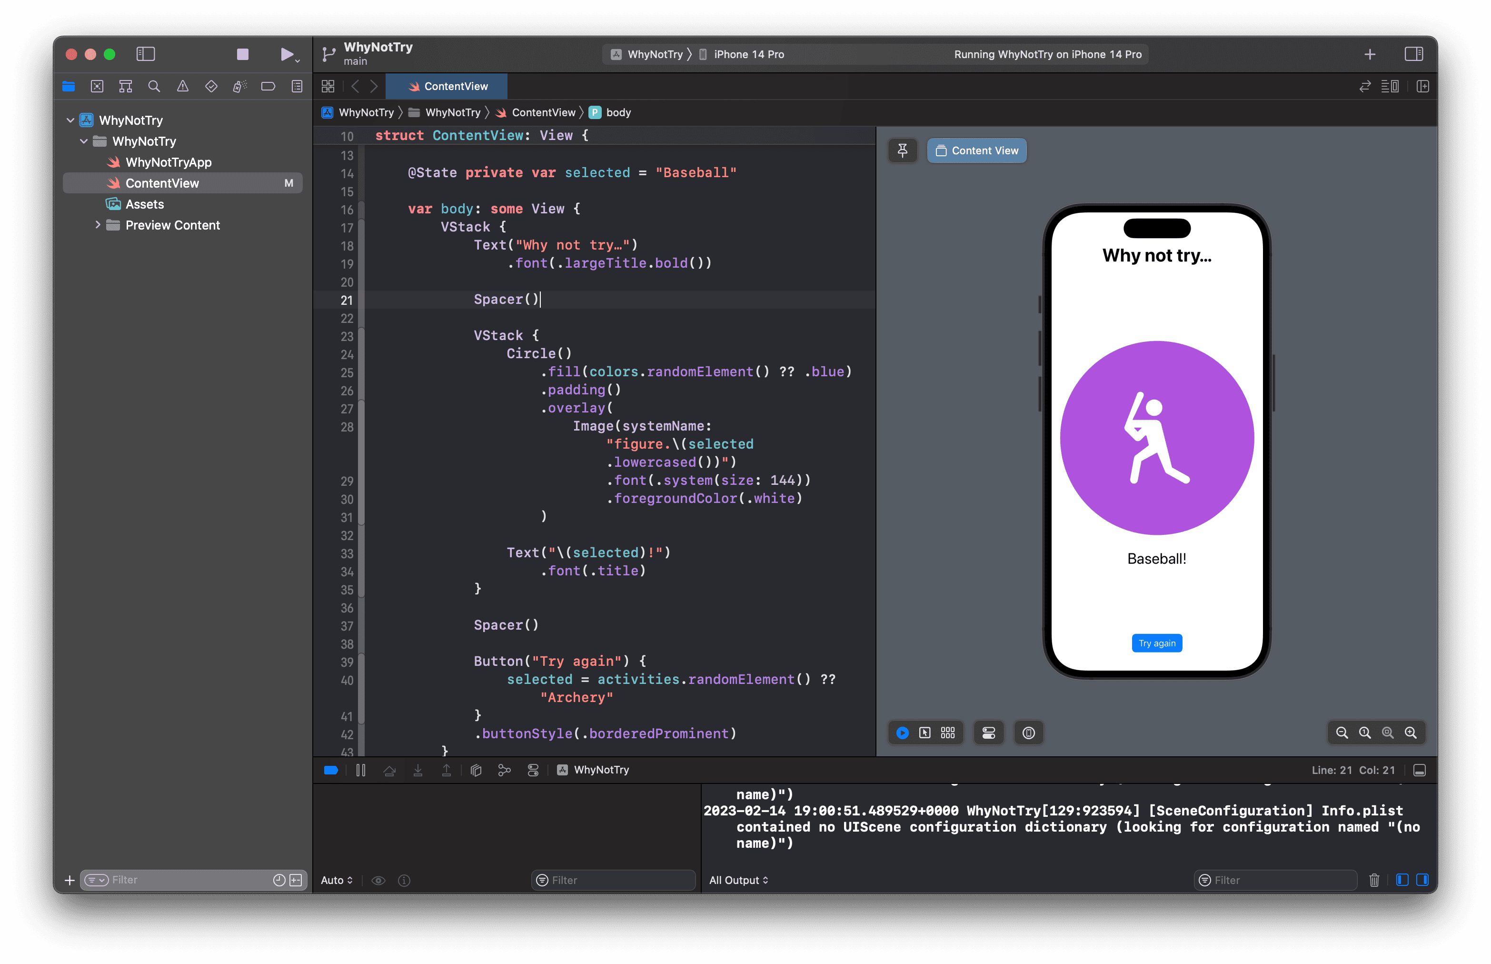Select the Breakpoint navigator icon
Screen dimensions: 1491x964
(268, 86)
